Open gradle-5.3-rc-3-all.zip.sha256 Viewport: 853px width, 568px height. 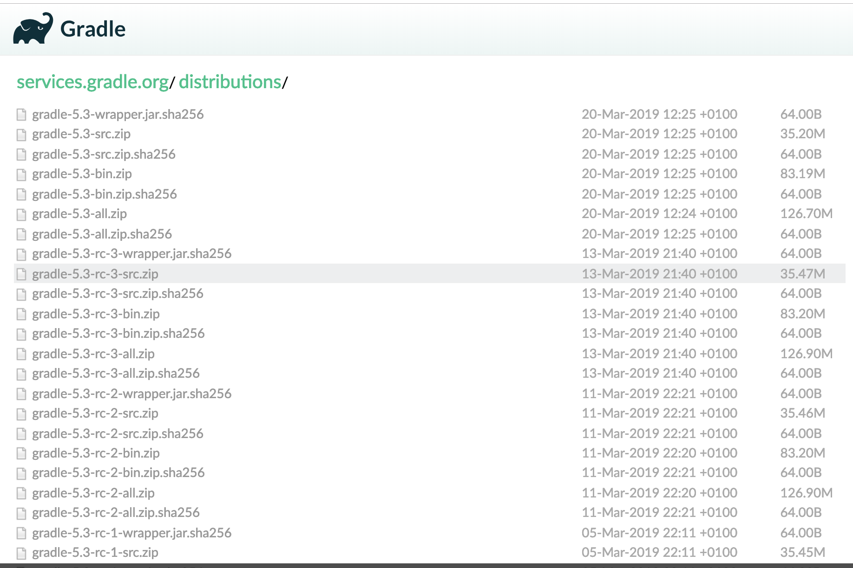point(116,374)
